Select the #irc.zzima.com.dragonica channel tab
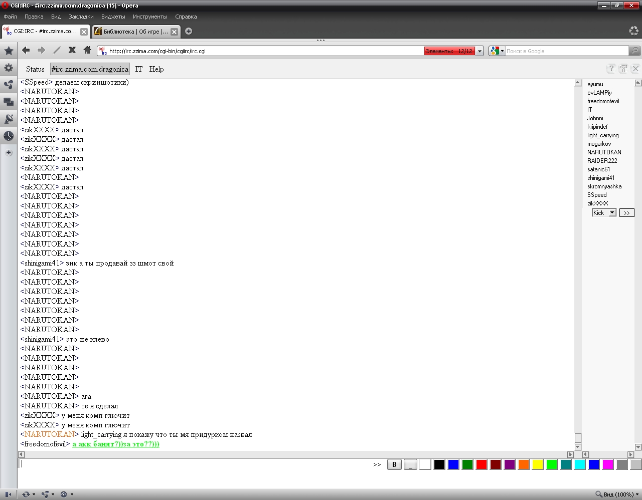 click(x=90, y=69)
